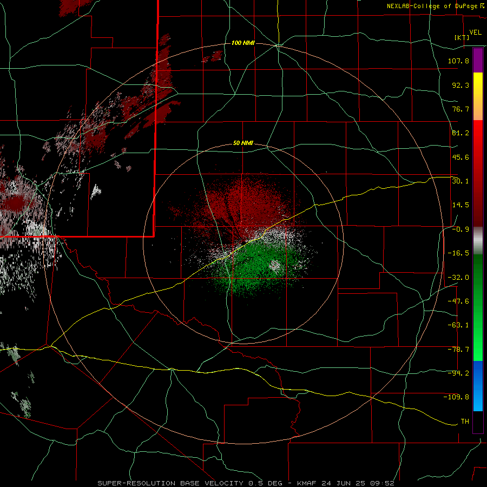This screenshot has width=487, height=487.
Task: Select the -47.6 legend value
Action: click(x=458, y=301)
